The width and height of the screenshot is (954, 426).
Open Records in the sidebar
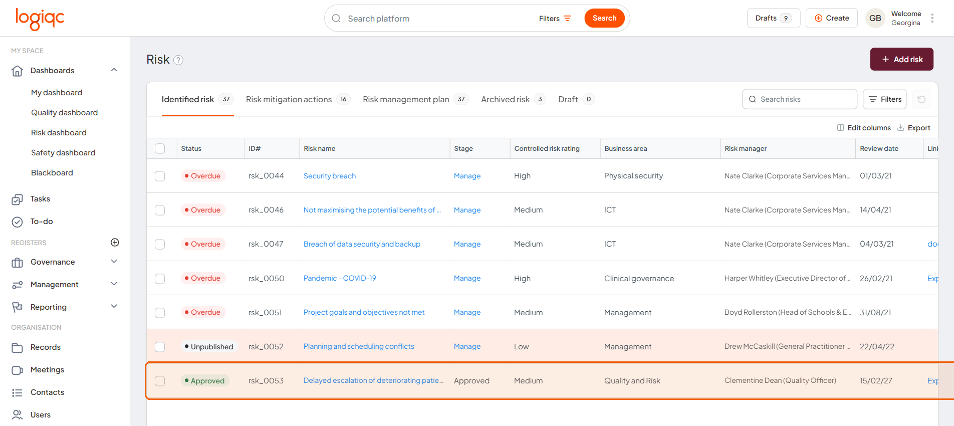click(46, 347)
